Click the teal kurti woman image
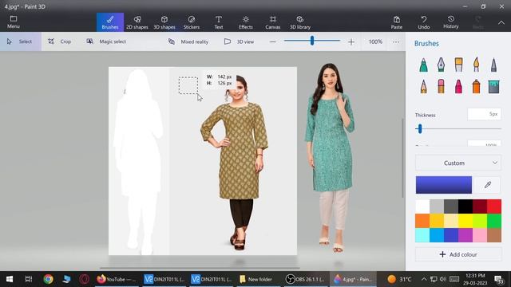Viewport: 511px width, 287px height. pos(331,158)
